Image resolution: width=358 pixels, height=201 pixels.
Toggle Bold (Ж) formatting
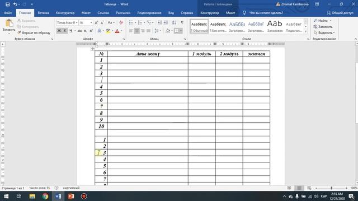tap(59, 31)
